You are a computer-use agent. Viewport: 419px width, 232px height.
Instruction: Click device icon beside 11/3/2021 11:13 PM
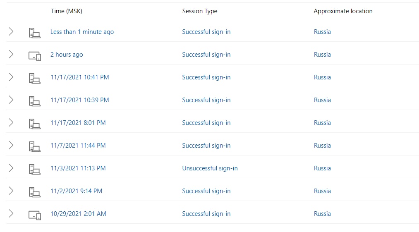coord(35,170)
